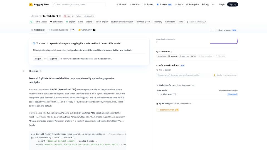Click Sign Up inside access notice
Screen dimensions: 267x150
coord(53,59)
